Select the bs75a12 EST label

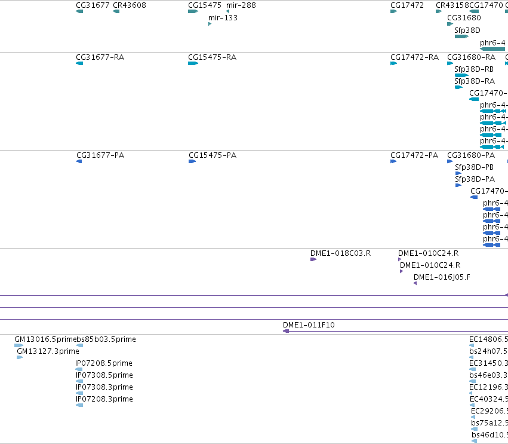[489, 423]
